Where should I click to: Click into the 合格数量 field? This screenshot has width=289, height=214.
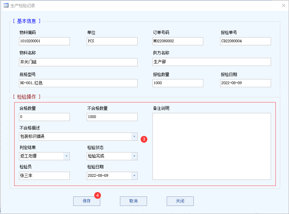click(x=44, y=117)
